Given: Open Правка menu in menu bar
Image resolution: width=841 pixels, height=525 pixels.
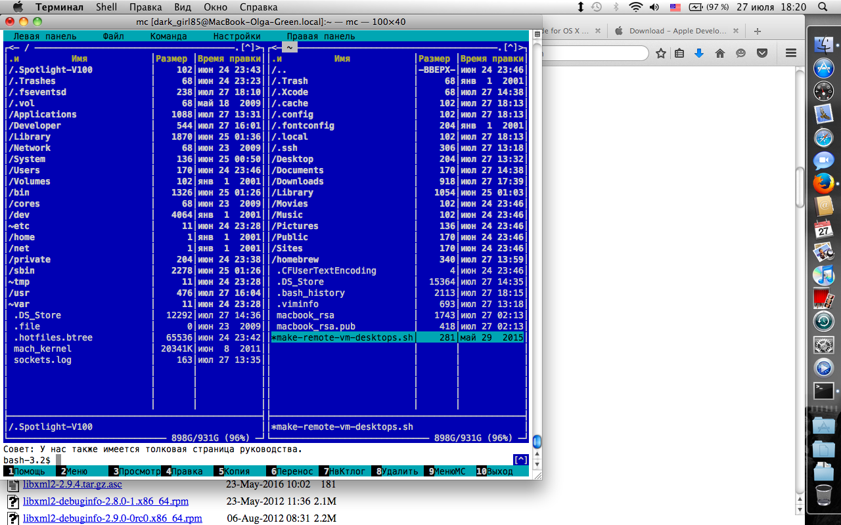Looking at the screenshot, I should coord(146,7).
